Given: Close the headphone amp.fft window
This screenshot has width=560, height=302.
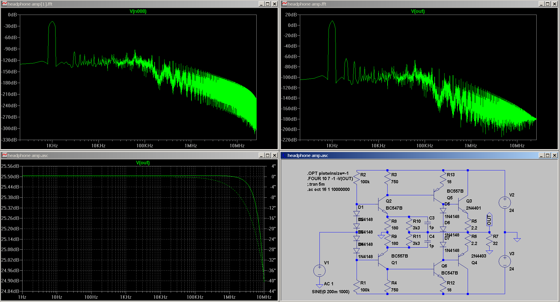Looking at the screenshot, I should tap(554, 4).
